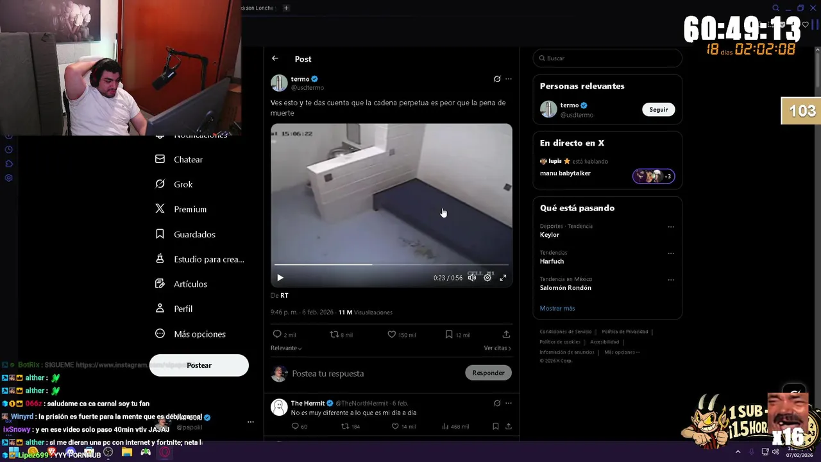Share The Hermit's comment
Screen dimensions: 821x462
click(x=509, y=426)
